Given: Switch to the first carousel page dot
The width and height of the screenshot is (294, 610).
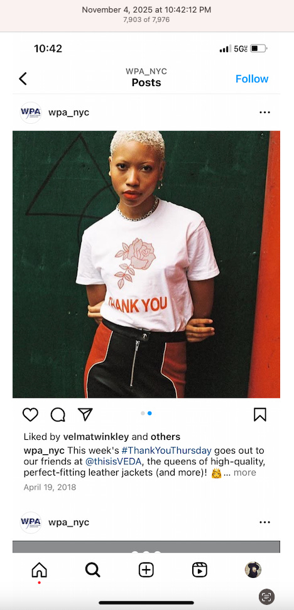Looking at the screenshot, I should 143,413.
